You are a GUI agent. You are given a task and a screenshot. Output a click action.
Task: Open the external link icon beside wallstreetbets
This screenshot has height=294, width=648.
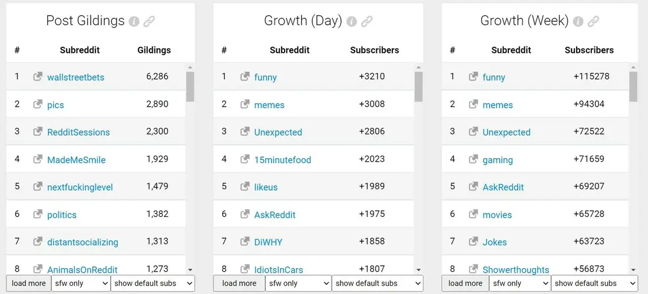[38, 76]
